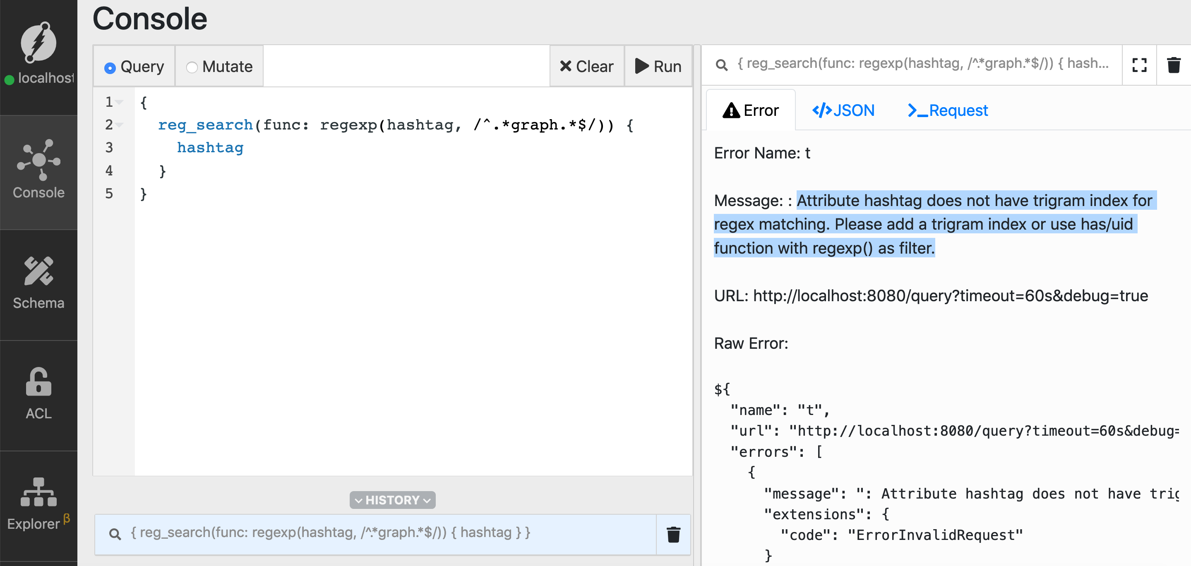Screen dimensions: 1191x566
Task: Click the "extensions": { raw error line
Action: (x=827, y=514)
